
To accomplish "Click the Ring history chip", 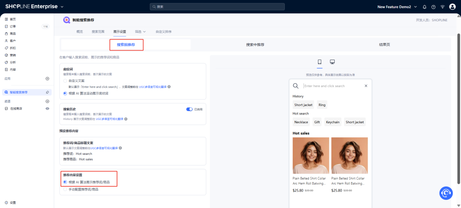I will click(x=322, y=105).
